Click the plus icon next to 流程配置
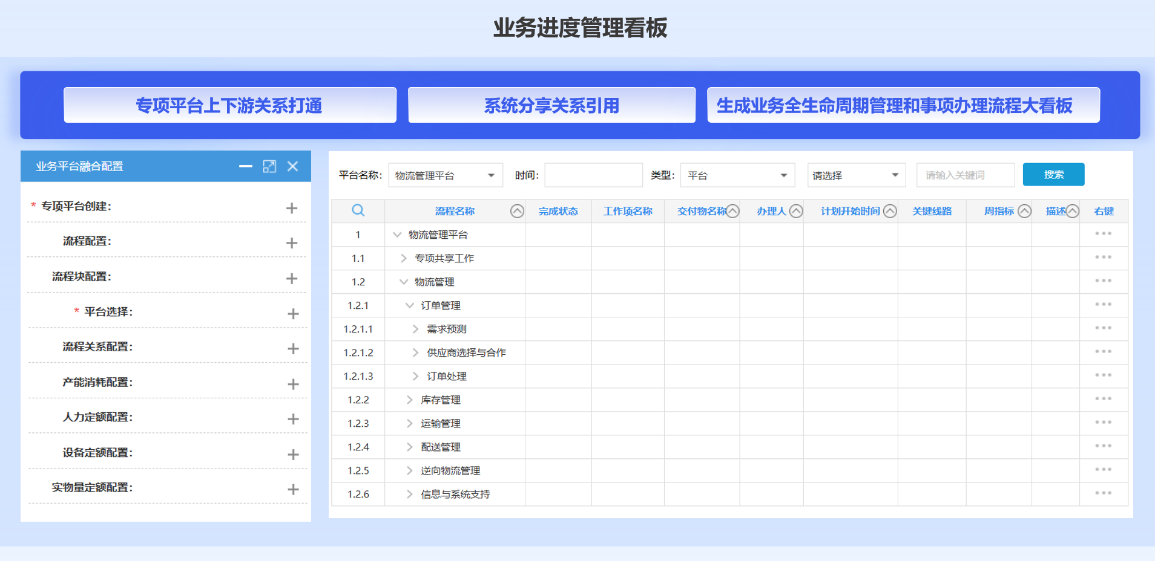This screenshot has width=1155, height=561. pos(292,243)
